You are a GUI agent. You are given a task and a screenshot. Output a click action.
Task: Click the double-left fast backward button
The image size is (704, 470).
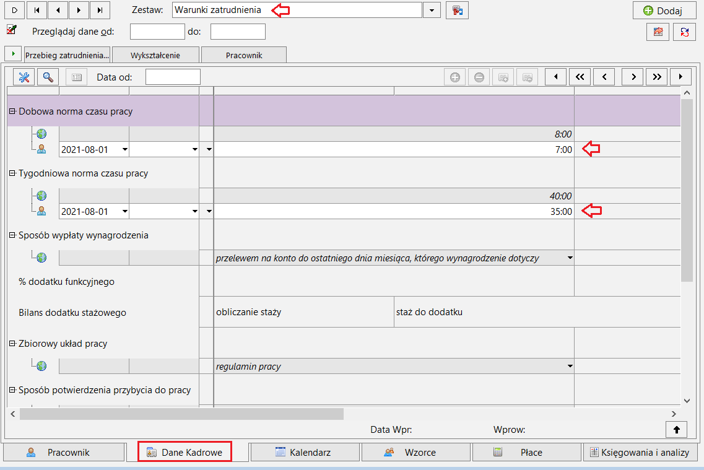coord(580,77)
